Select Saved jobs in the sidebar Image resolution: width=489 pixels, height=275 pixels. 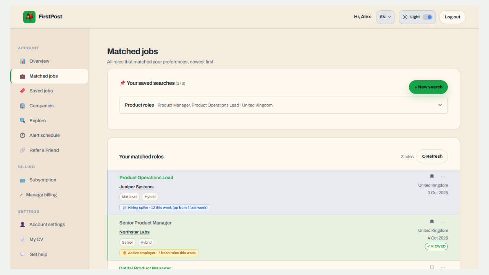(49, 91)
